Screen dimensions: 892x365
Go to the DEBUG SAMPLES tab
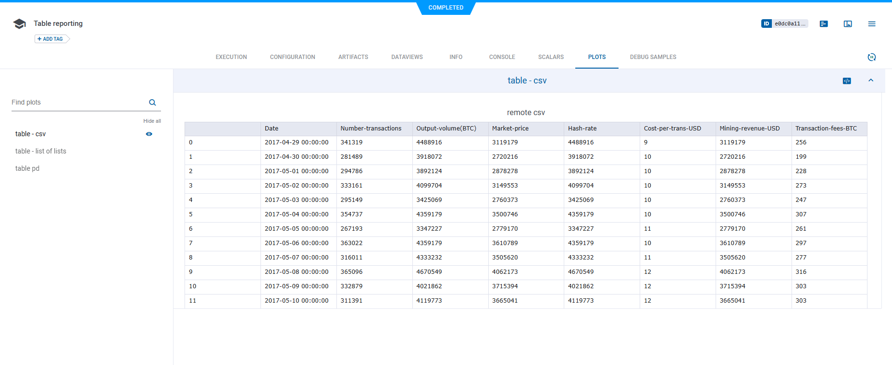click(x=653, y=57)
